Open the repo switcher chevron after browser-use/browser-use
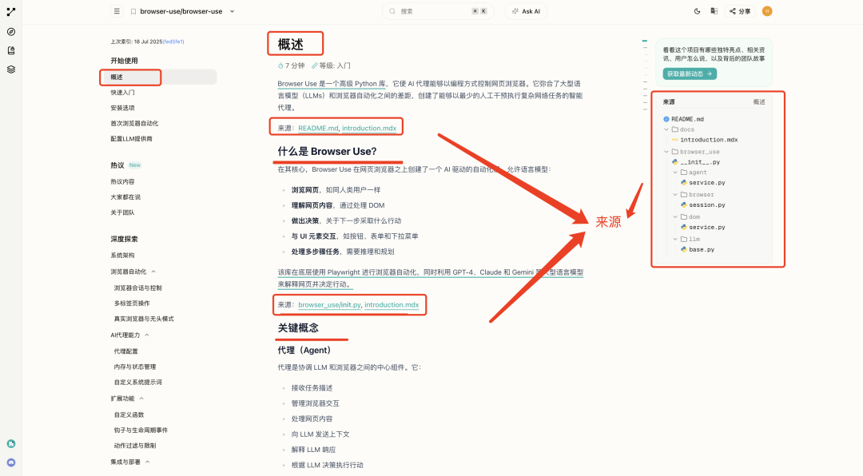863x476 pixels. click(x=233, y=11)
